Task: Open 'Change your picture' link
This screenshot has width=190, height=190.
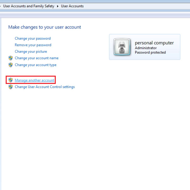Action: click(31, 52)
